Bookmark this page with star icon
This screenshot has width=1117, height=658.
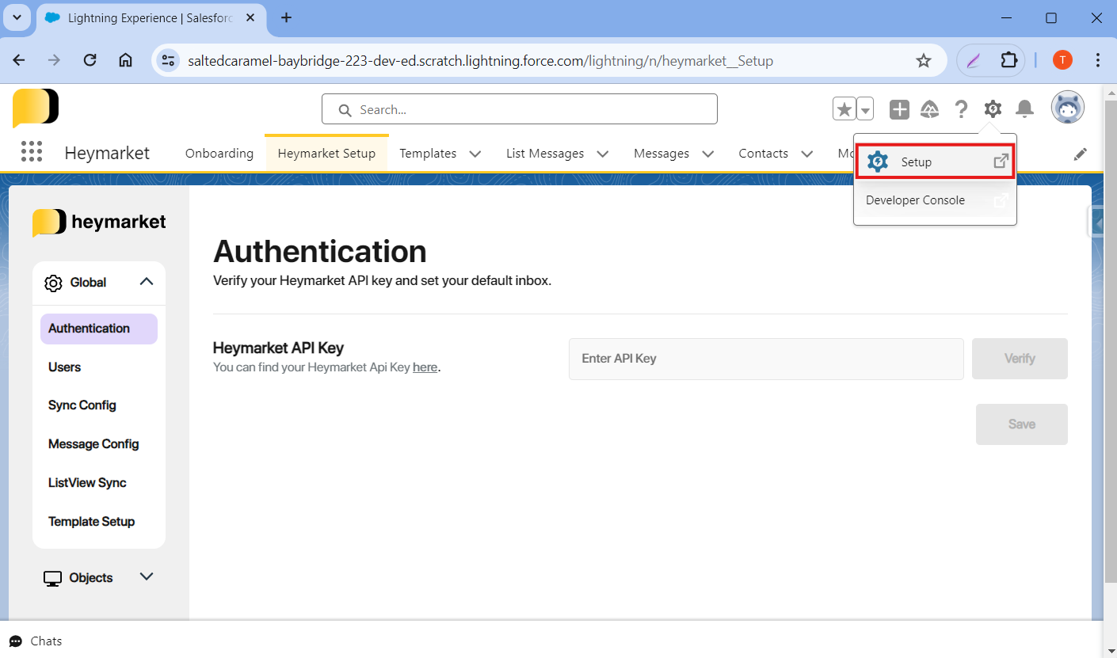(924, 60)
